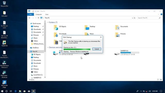Click the Disk Cleanup progress bar
The height and width of the screenshot is (93, 165).
pos(77,49)
